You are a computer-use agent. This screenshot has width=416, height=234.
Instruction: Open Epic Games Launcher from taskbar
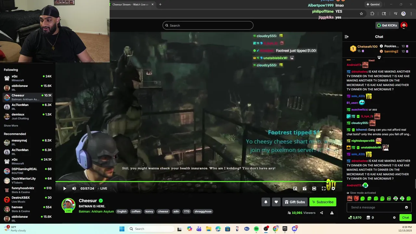[285, 229]
